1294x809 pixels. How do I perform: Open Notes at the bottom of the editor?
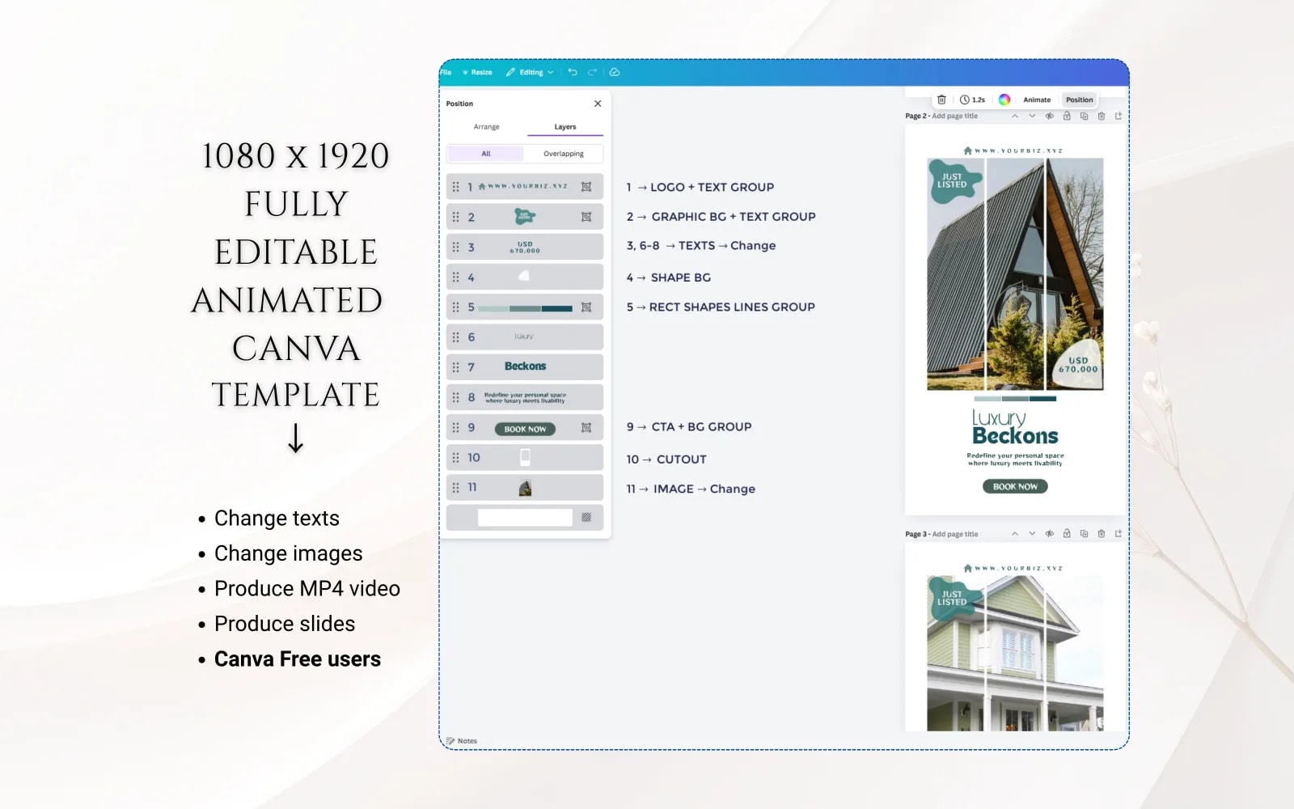coord(462,741)
